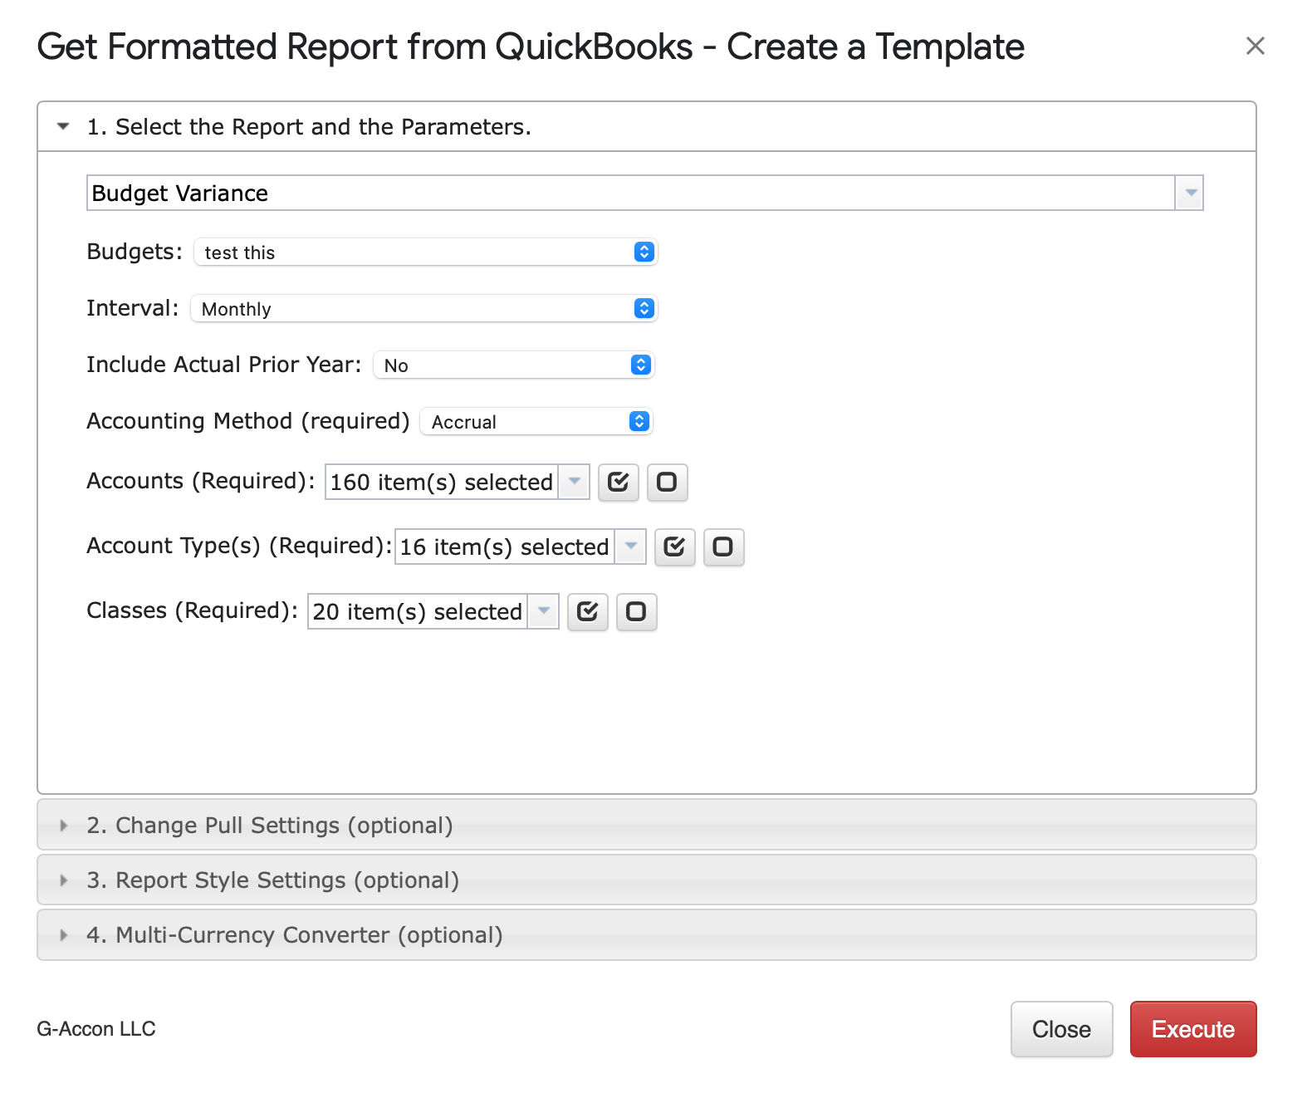Open the Classes 20 item(s) selected dropdown
The image size is (1312, 1093).
coord(433,611)
